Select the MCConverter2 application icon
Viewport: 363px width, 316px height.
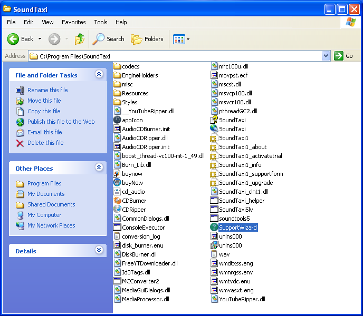click(x=117, y=281)
